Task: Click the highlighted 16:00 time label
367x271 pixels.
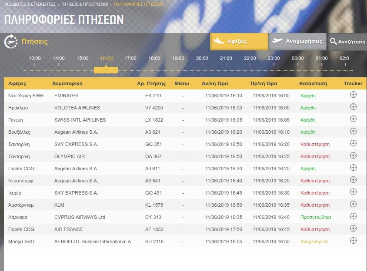Action: (107, 59)
